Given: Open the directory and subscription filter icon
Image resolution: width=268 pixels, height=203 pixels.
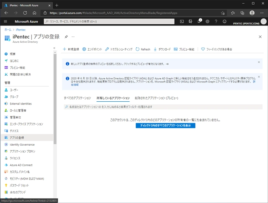Looking at the screenshot, I should point(190,21).
